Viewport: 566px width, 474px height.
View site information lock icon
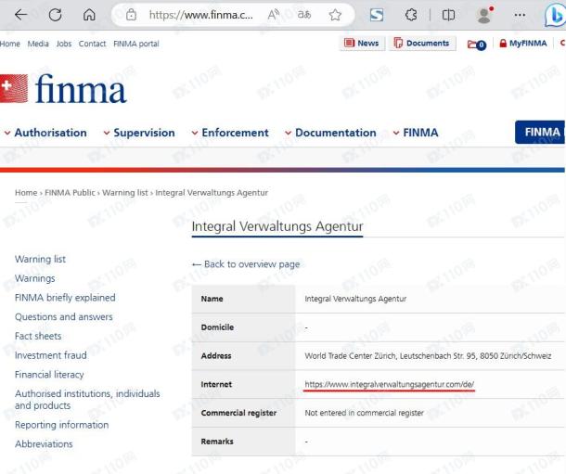131,15
